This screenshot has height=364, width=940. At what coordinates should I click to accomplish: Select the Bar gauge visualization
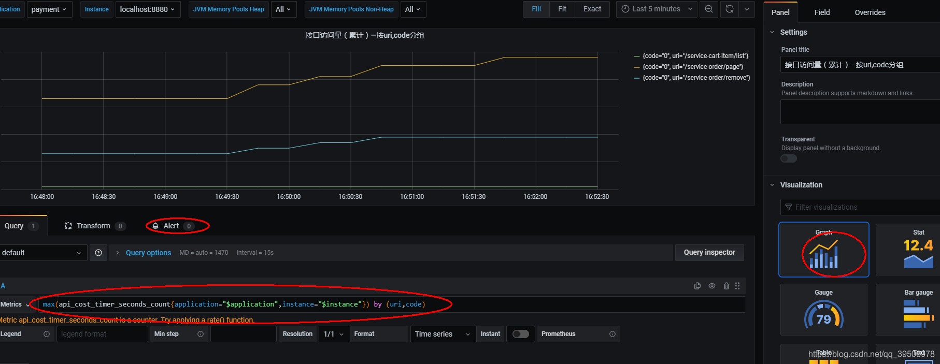pos(908,310)
